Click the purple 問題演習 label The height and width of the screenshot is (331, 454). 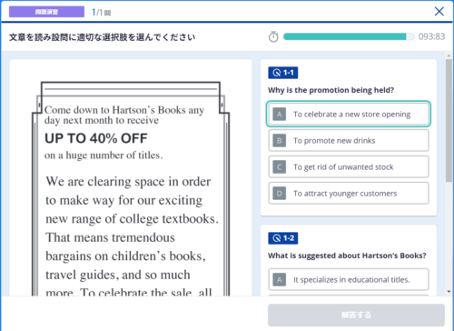tap(46, 12)
